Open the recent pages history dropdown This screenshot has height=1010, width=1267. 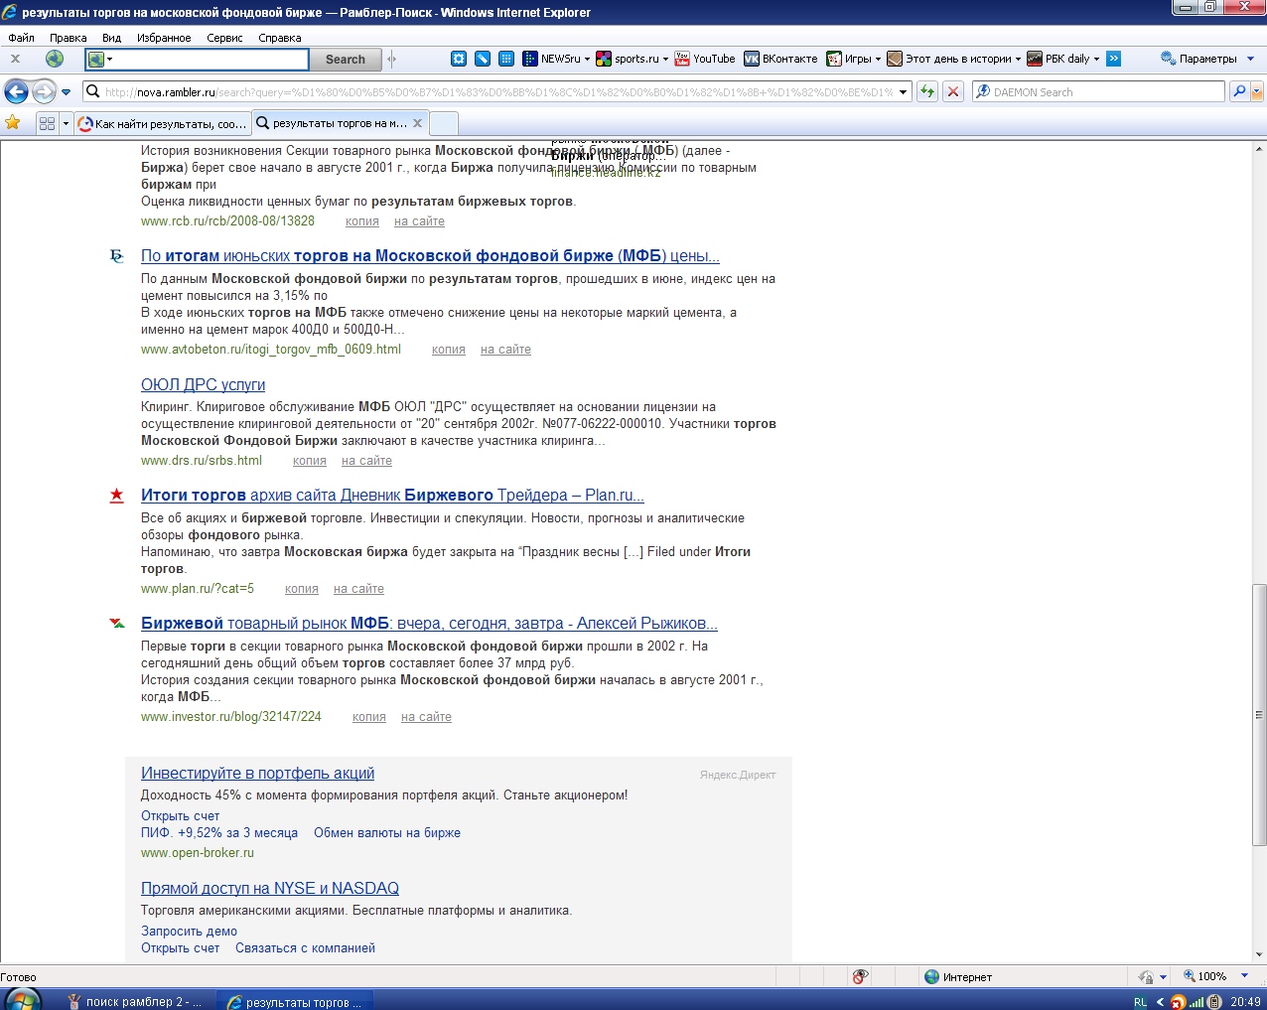pos(67,92)
